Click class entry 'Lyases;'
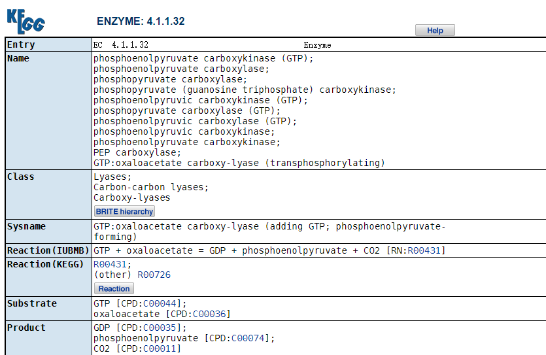The image size is (546, 355). (112, 177)
